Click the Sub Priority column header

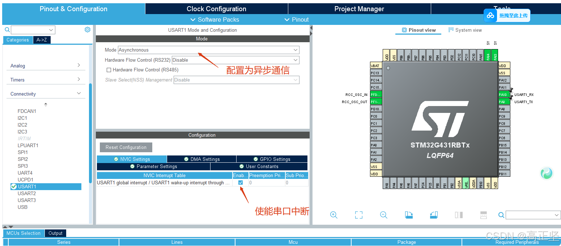coord(297,176)
